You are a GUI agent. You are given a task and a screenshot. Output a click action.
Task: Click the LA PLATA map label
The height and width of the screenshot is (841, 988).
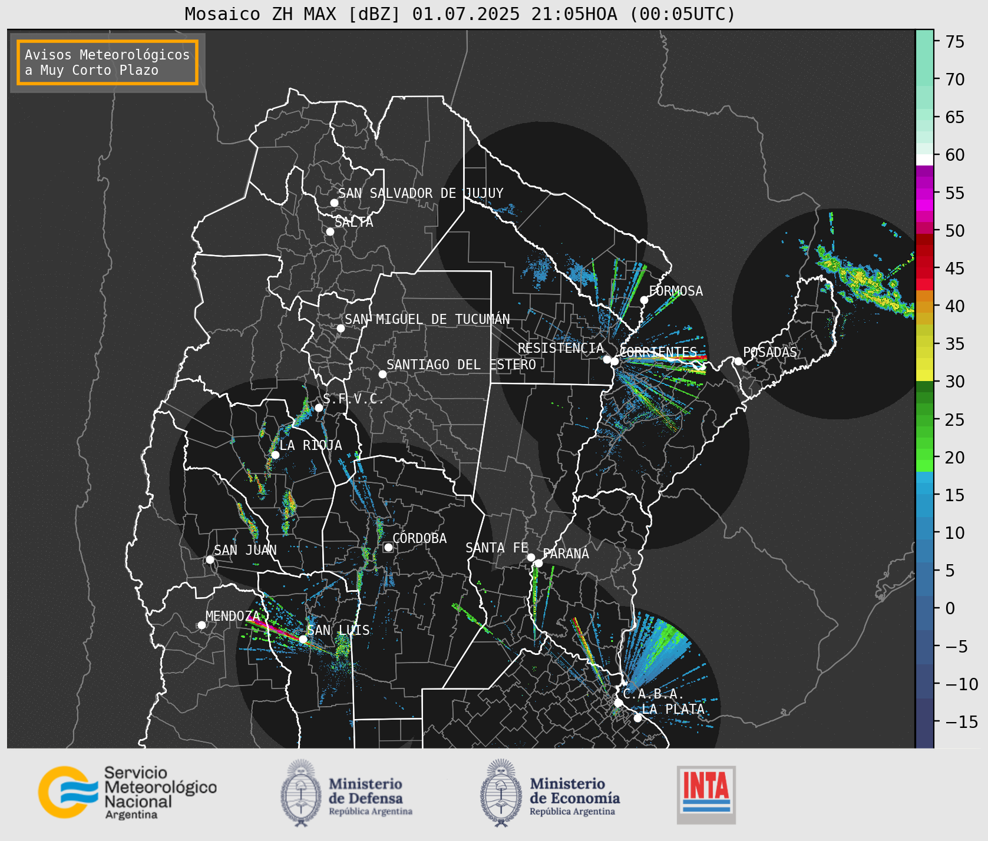[673, 709]
